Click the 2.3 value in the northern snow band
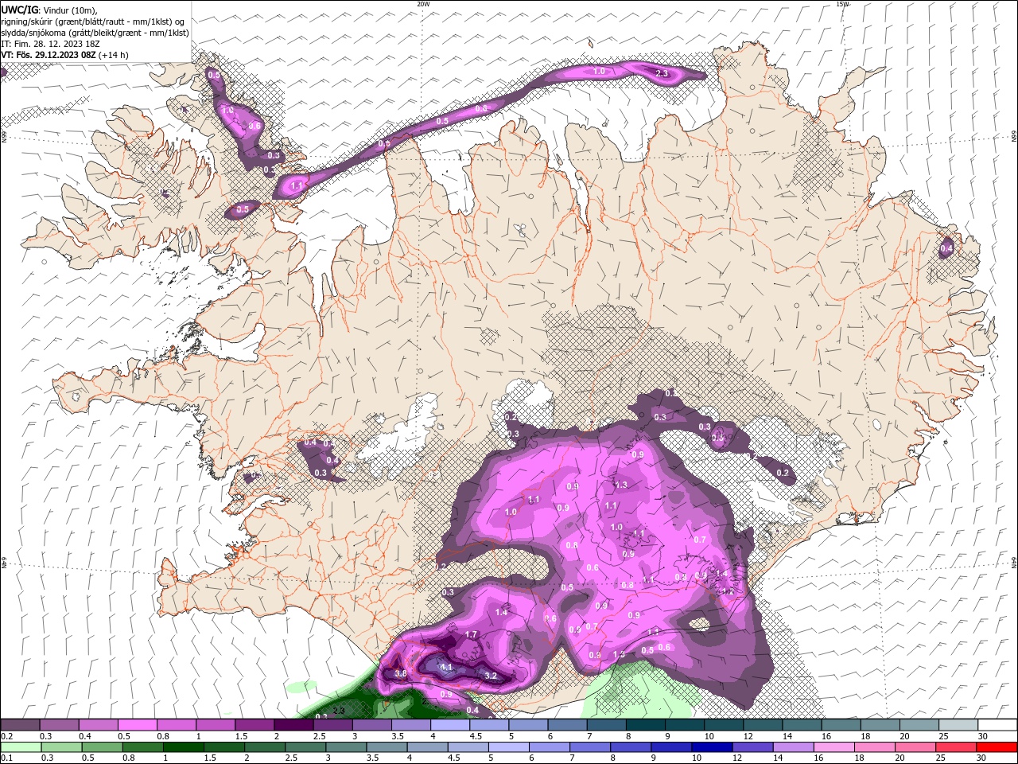1018x764 pixels. (662, 73)
